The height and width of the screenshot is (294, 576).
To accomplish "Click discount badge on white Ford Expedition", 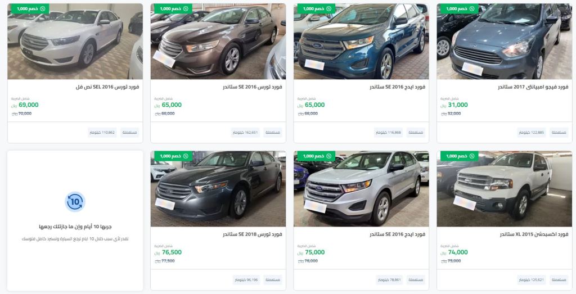I will click(x=460, y=156).
